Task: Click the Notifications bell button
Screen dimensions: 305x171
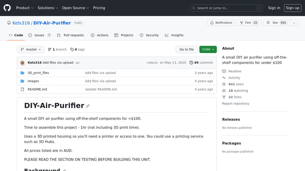Action: tap(221, 23)
